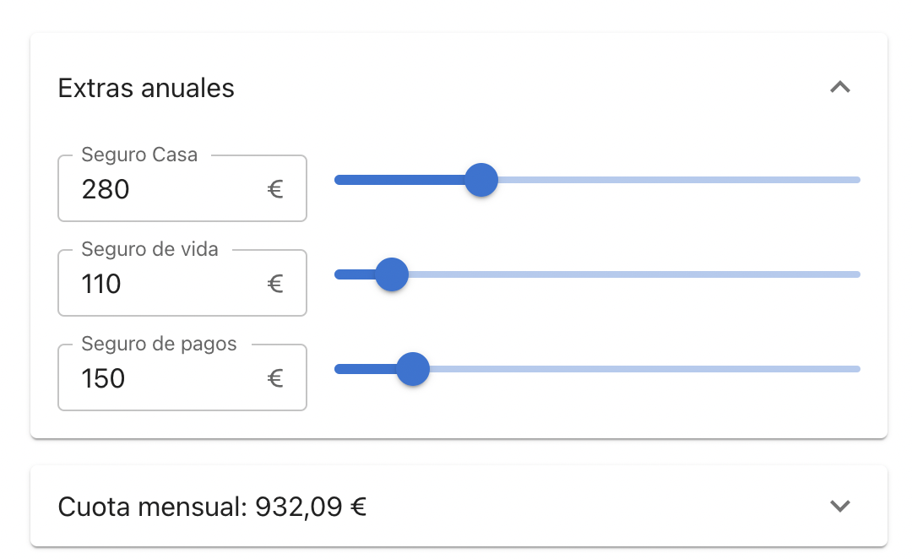
Task: Click the Seguro de pagos field label
Action: (159, 344)
